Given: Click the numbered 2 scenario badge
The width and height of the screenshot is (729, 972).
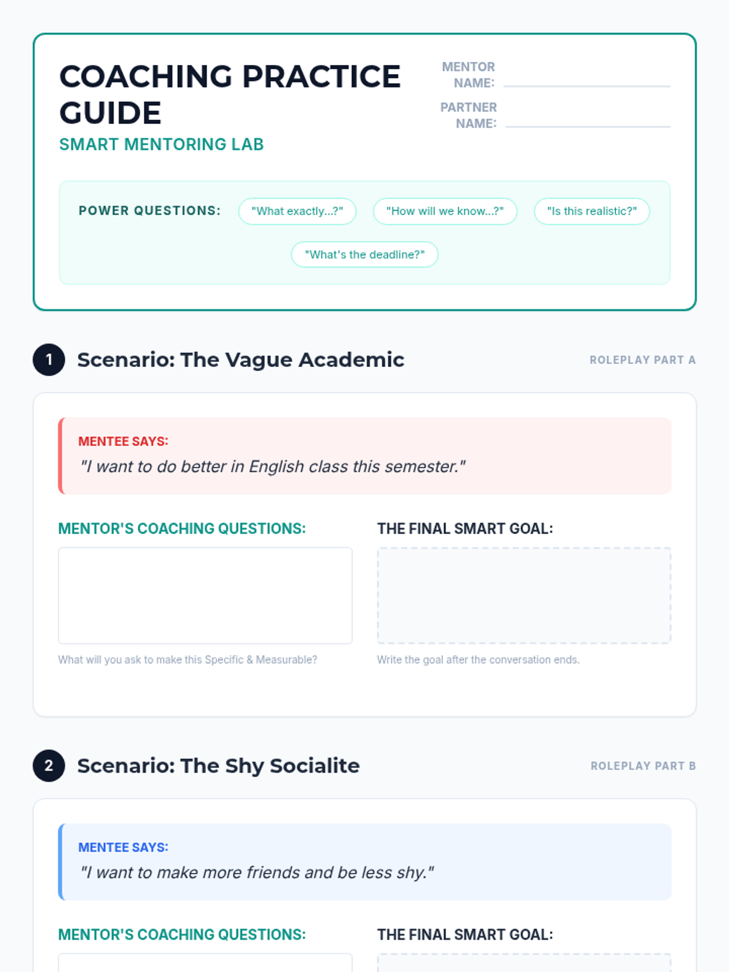Looking at the screenshot, I should (49, 765).
